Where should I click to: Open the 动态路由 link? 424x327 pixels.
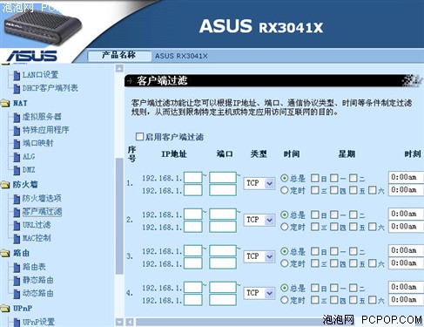point(38,293)
